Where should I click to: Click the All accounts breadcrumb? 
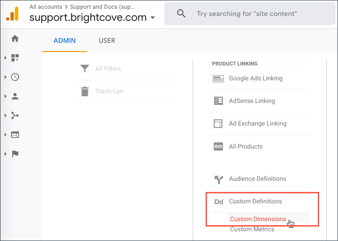click(46, 7)
